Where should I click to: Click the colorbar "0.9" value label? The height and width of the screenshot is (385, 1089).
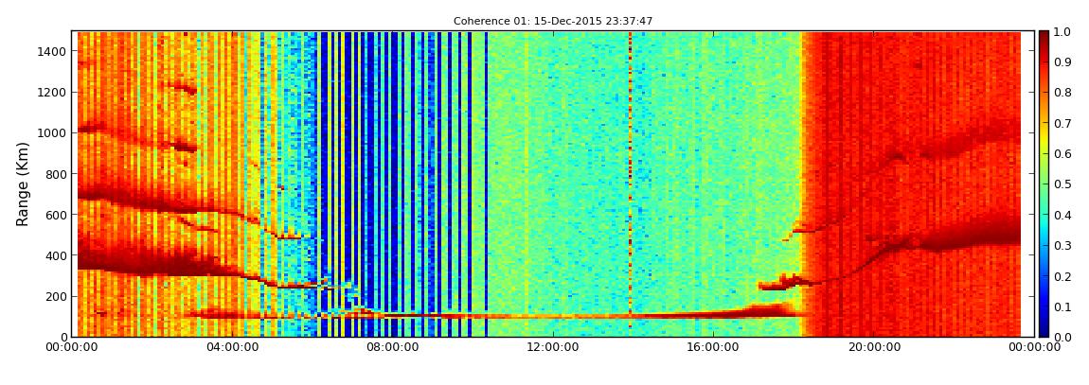[1063, 62]
